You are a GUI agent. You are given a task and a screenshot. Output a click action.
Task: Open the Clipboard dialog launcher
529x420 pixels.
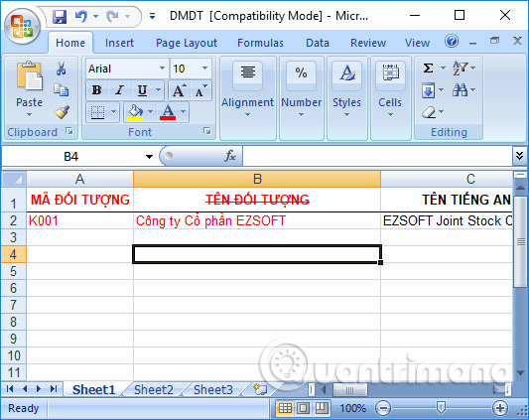pos(69,131)
